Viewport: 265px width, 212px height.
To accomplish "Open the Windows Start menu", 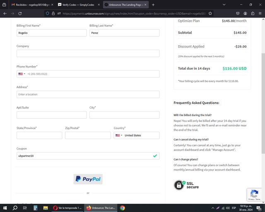I will [x=5, y=208].
